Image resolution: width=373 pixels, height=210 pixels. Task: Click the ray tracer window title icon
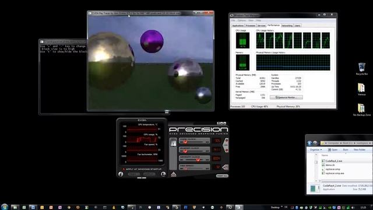pos(90,13)
